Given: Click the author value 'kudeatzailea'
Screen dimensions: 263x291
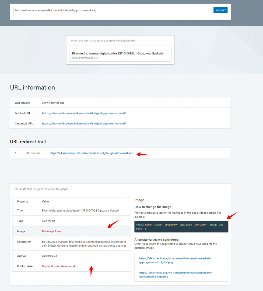Looking at the screenshot, I should 50,256.
